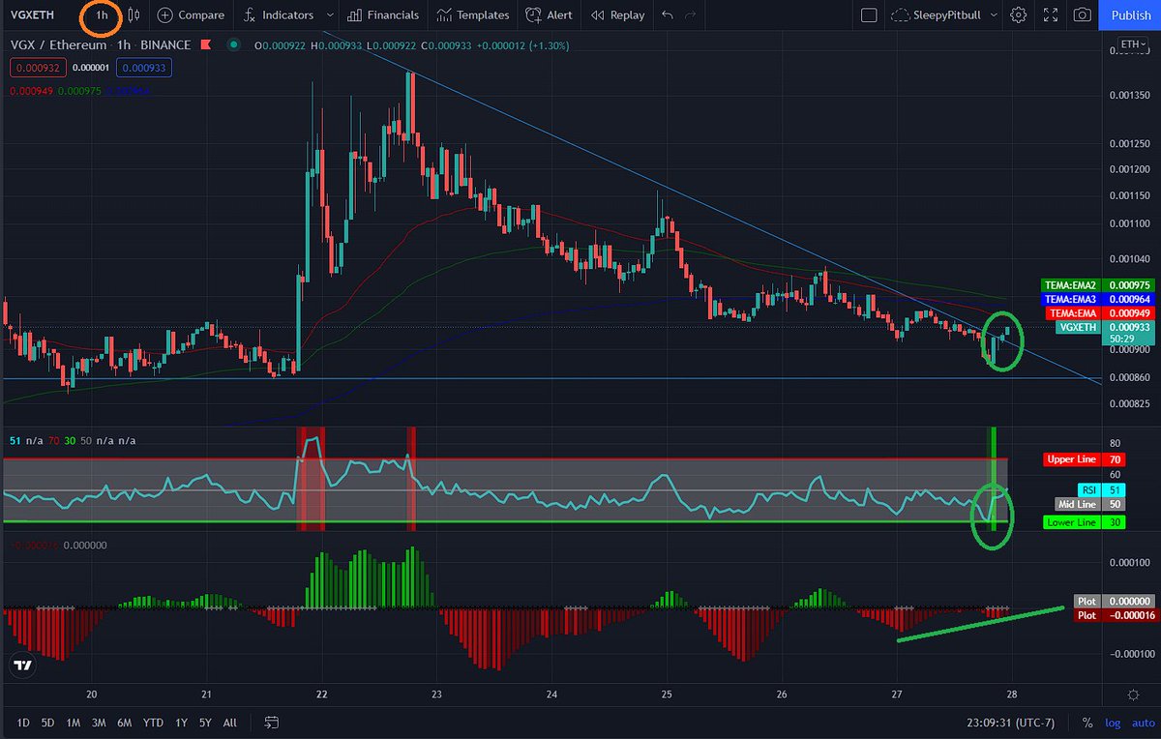Viewport: 1161px width, 739px height.
Task: Change the 1h timeframe interval
Action: (102, 15)
